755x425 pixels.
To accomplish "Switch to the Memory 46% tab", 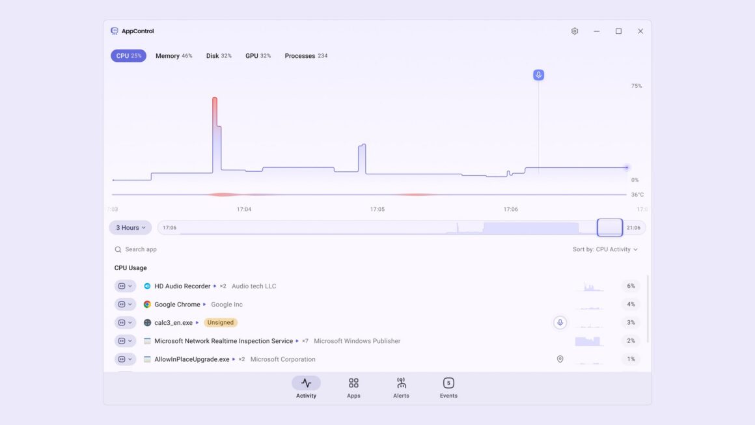I will (x=174, y=56).
